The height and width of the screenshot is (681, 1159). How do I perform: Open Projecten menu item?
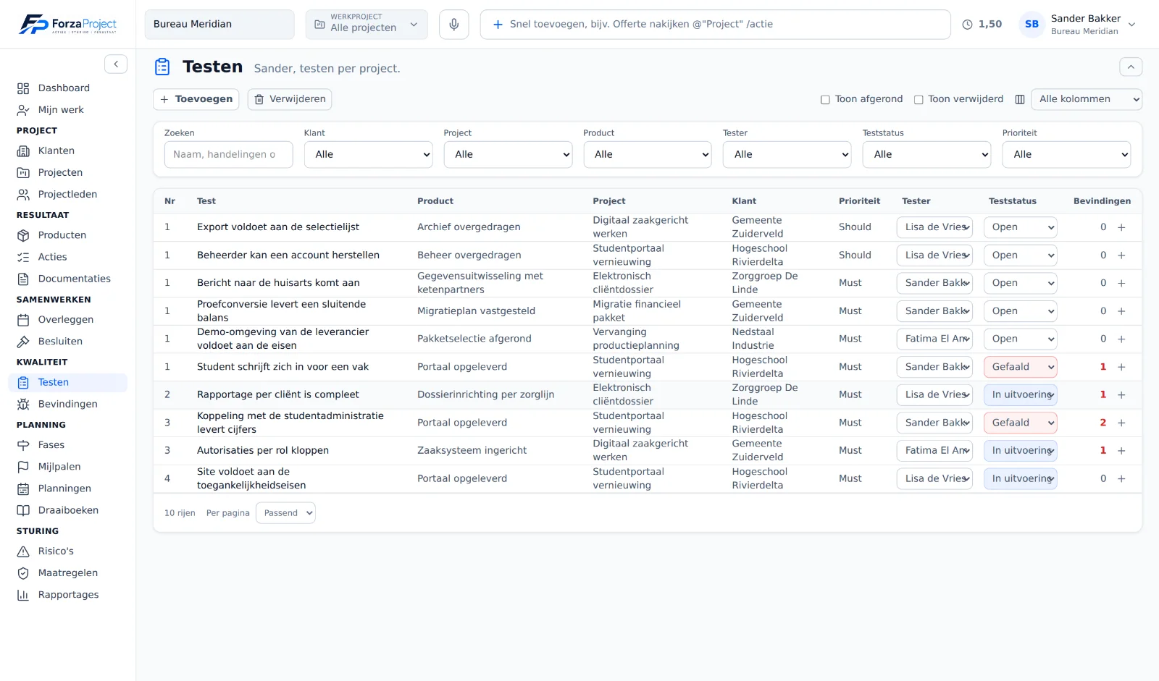coord(68,173)
